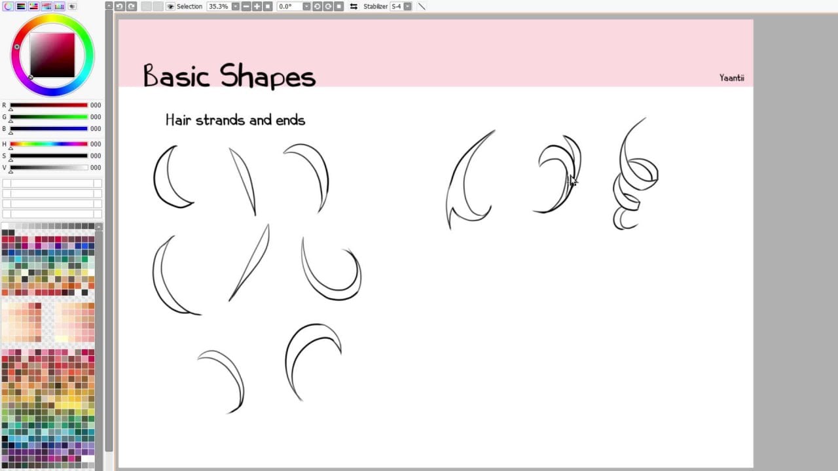Toggle the HSV slider panel icon
The height and width of the screenshot is (471, 838).
click(33, 6)
